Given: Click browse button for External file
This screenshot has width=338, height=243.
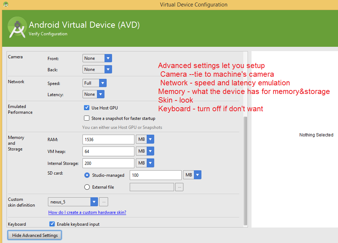Looking at the screenshot, I should [179, 187].
